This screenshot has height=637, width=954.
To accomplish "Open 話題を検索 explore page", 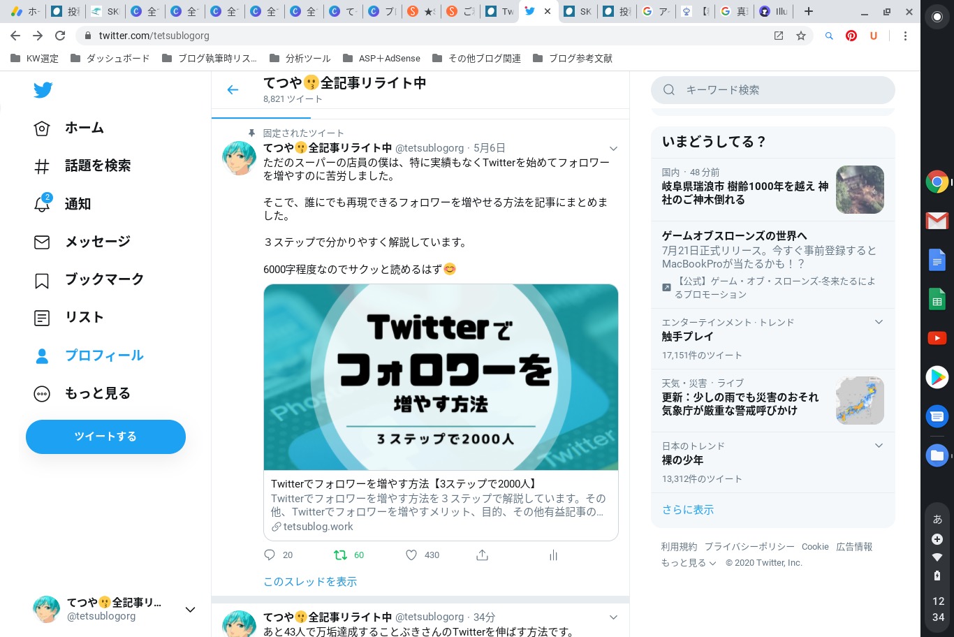I will pyautogui.click(x=82, y=166).
